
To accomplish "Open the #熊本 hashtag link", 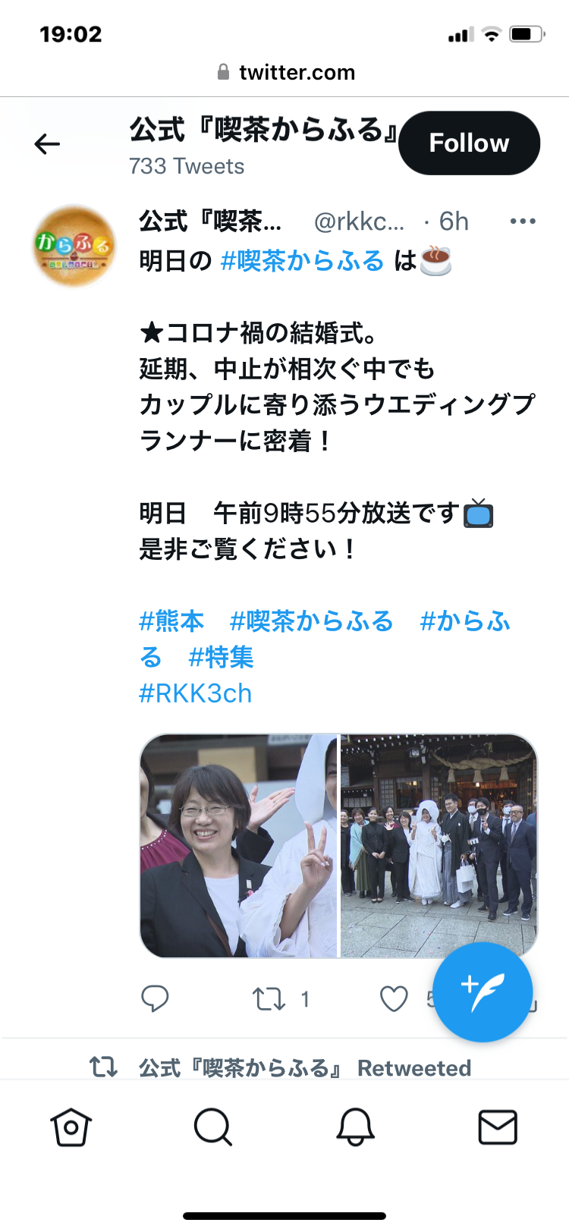I will point(171,621).
